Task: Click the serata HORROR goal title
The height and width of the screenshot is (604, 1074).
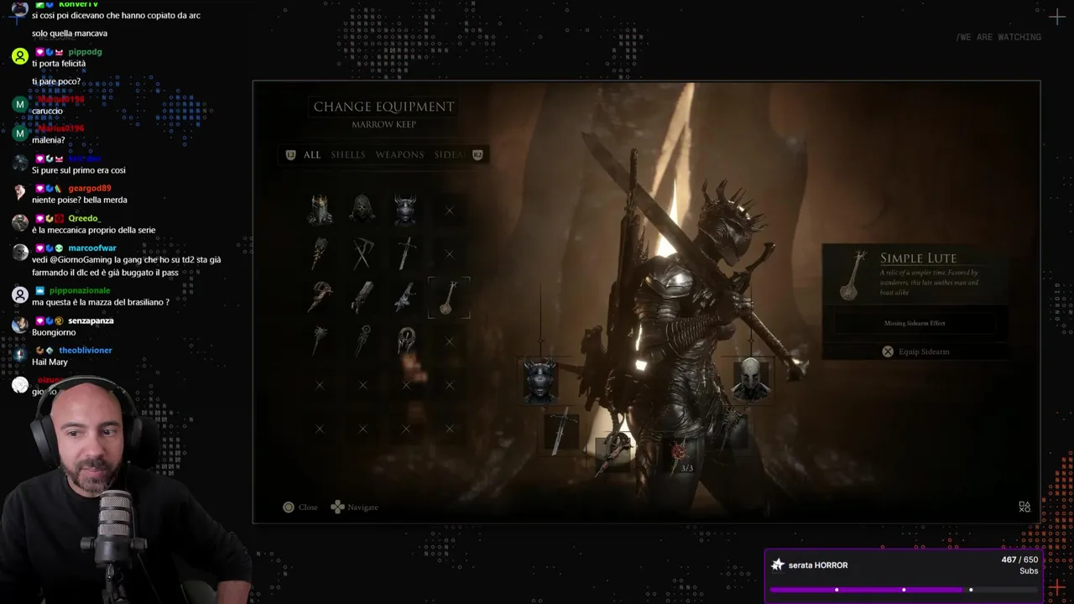Action: point(818,565)
